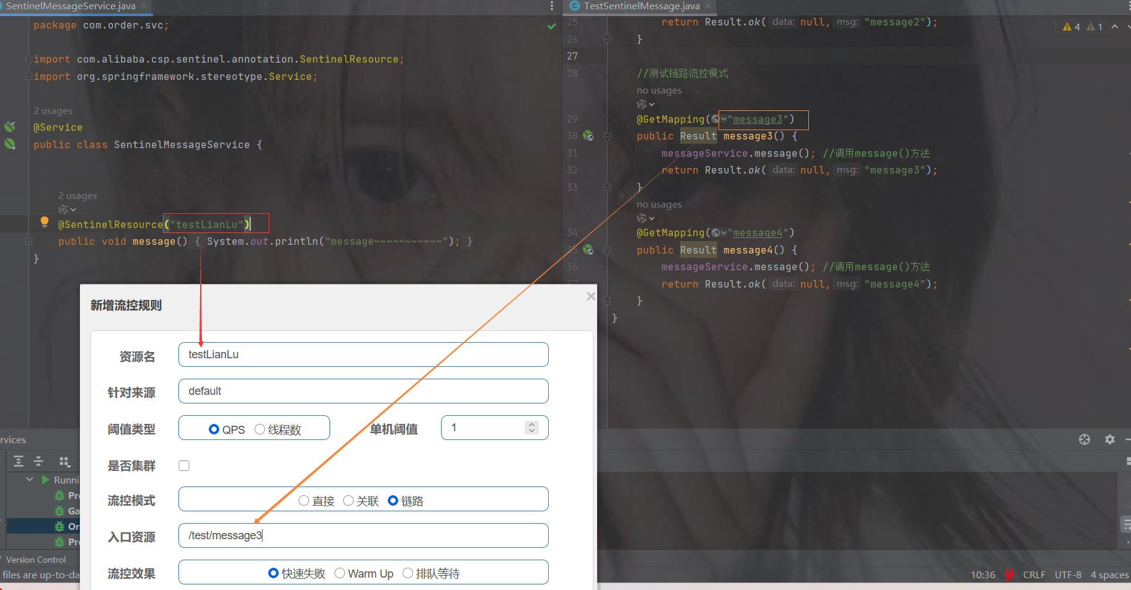1131x590 pixels.
Task: Click the yellow intention lightbulb icon
Action: click(x=45, y=222)
